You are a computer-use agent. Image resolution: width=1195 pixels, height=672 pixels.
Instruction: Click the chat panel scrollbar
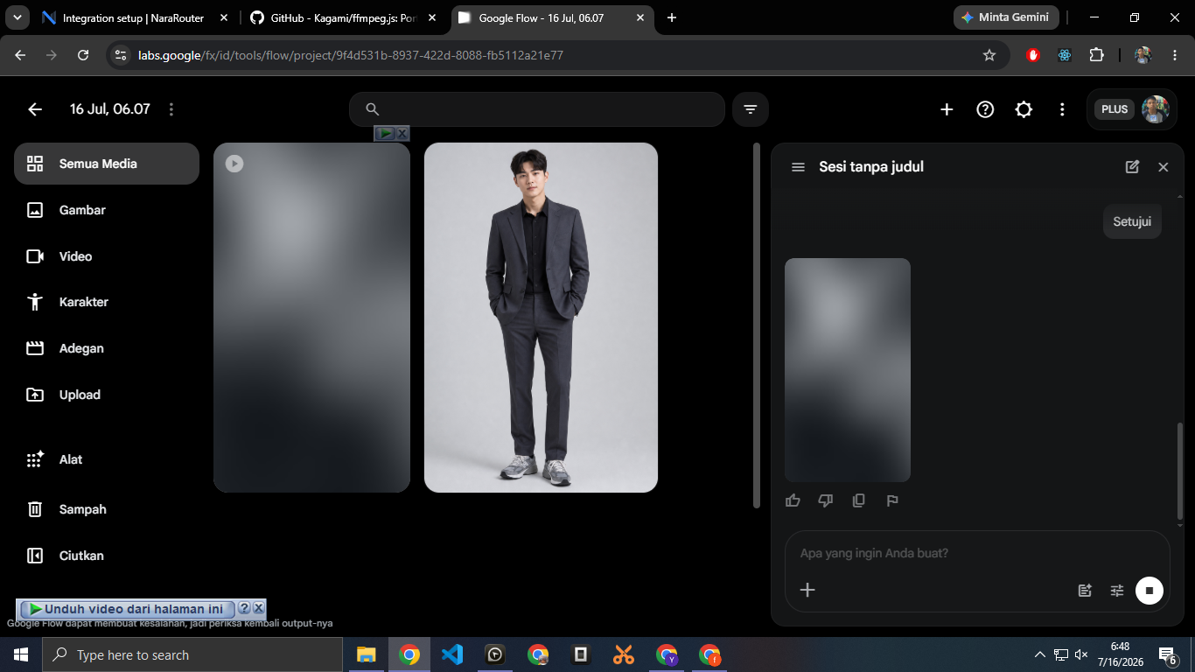click(x=1180, y=471)
